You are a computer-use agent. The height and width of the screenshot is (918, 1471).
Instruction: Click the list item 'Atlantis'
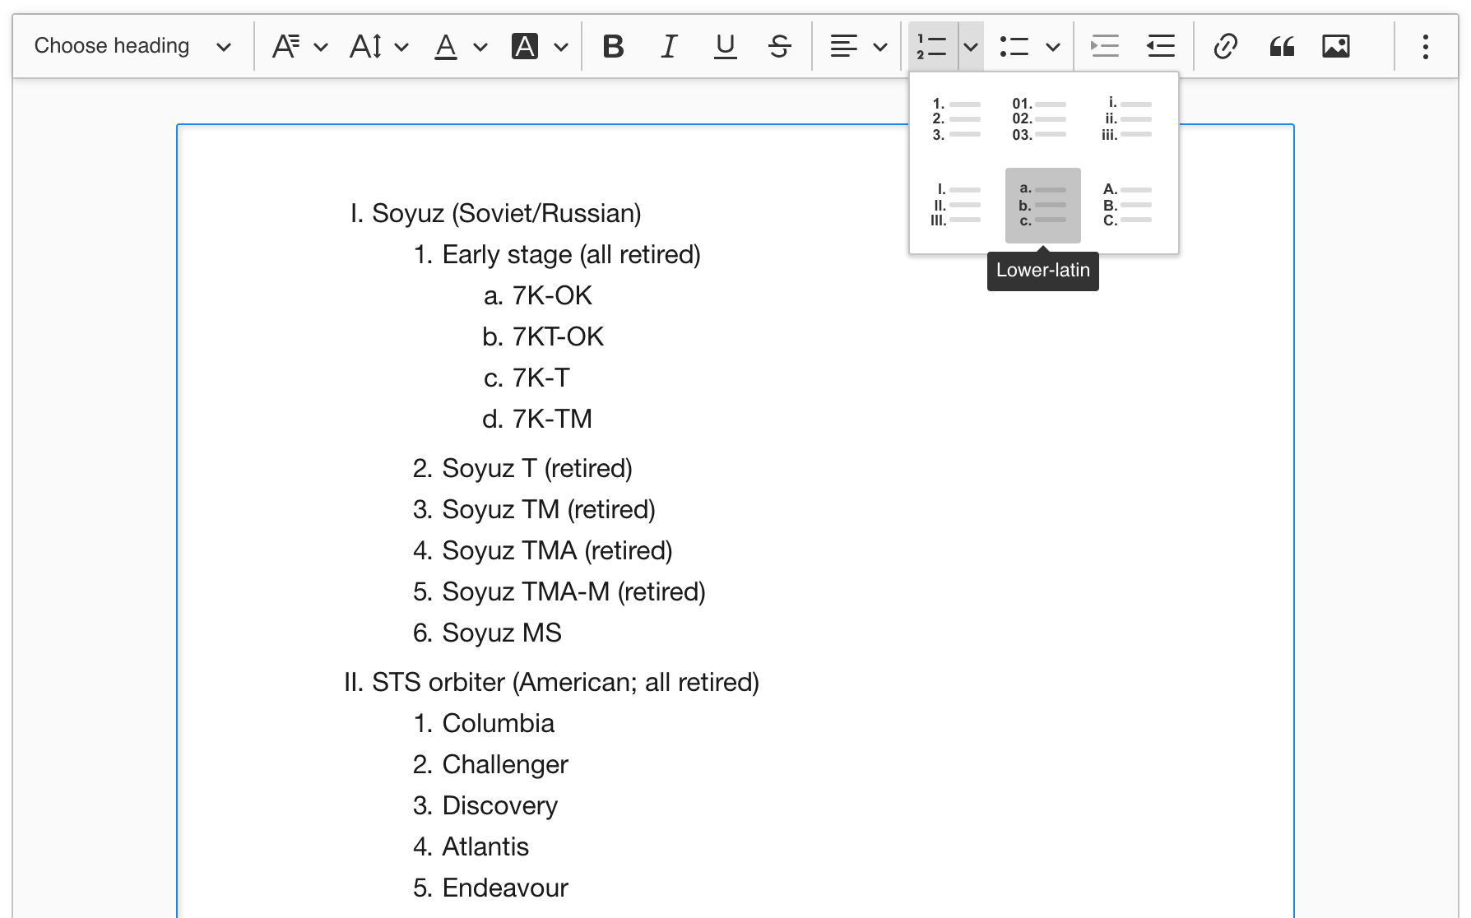coord(485,847)
